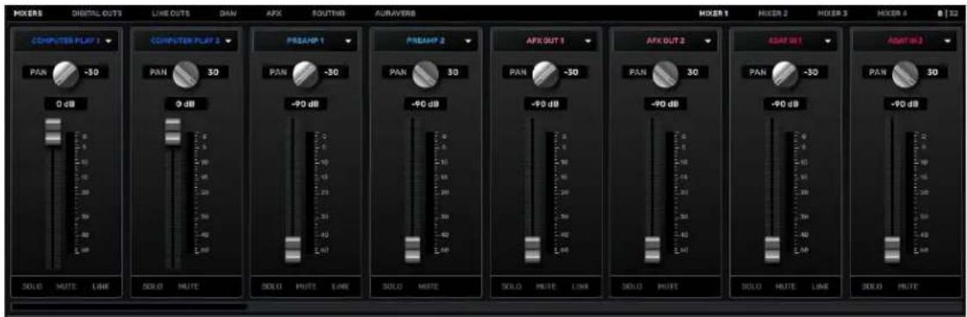Screen dimensions: 967x317
Task: Mute the AFX OUT 1 channel
Action: point(546,286)
